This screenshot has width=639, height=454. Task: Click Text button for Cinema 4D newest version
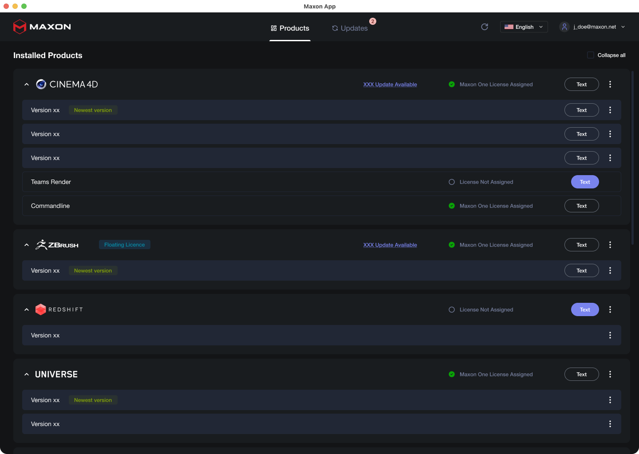(582, 110)
